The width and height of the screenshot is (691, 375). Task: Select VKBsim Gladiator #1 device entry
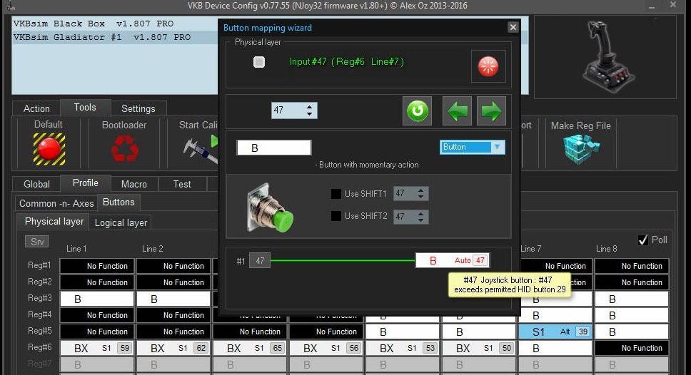click(102, 37)
